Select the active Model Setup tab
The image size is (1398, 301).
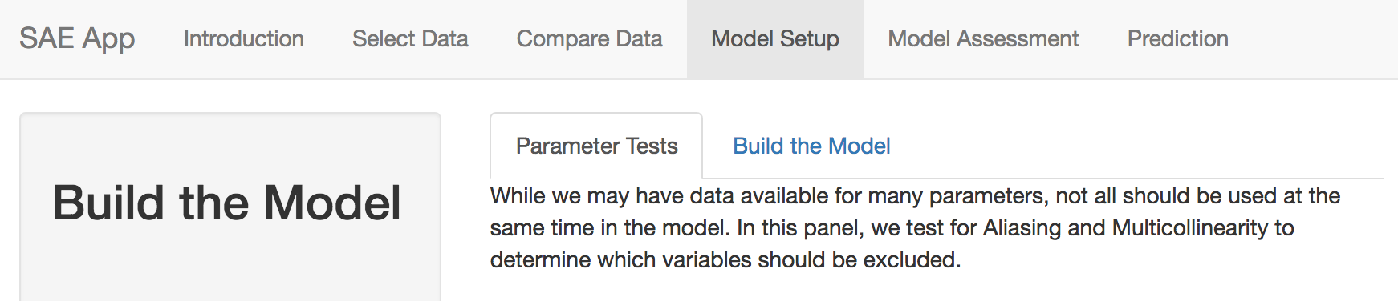775,38
